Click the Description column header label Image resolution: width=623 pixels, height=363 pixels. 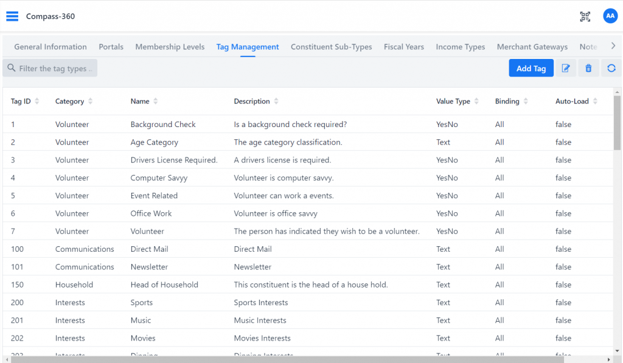pos(251,102)
